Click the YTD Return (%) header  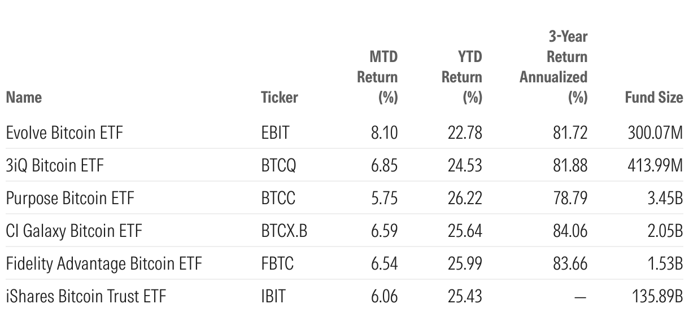click(x=461, y=77)
